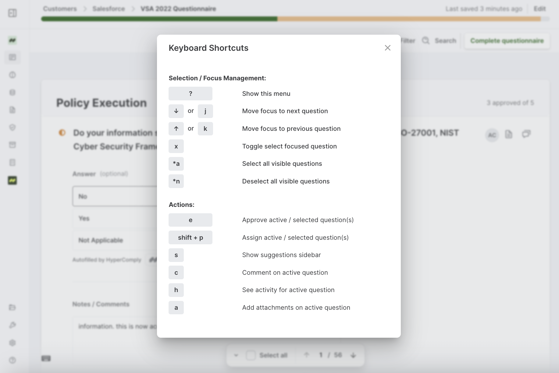Open the info circle sidebar icon
559x373 pixels.
tap(12, 75)
